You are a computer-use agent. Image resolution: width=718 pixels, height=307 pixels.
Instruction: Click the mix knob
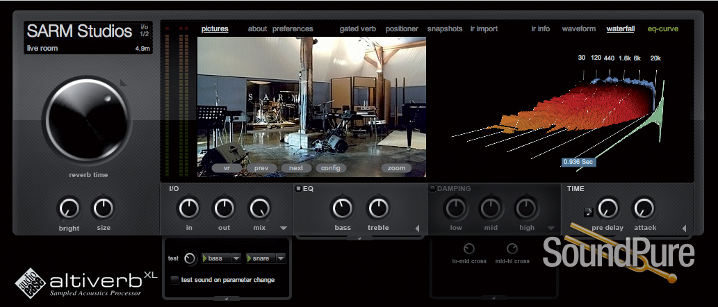[259, 208]
